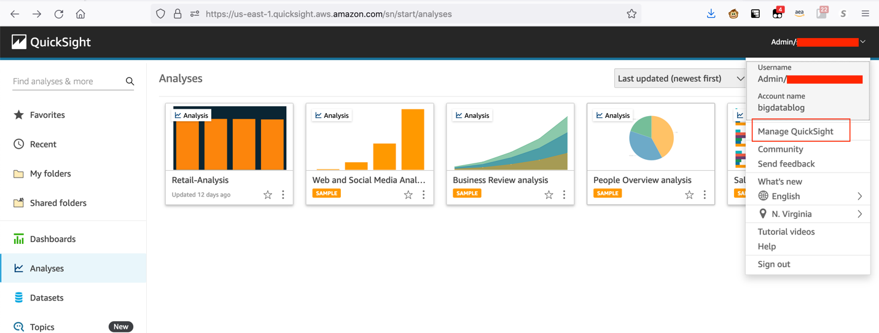This screenshot has height=333, width=879.
Task: Click the Datasets database icon
Action: tap(19, 297)
